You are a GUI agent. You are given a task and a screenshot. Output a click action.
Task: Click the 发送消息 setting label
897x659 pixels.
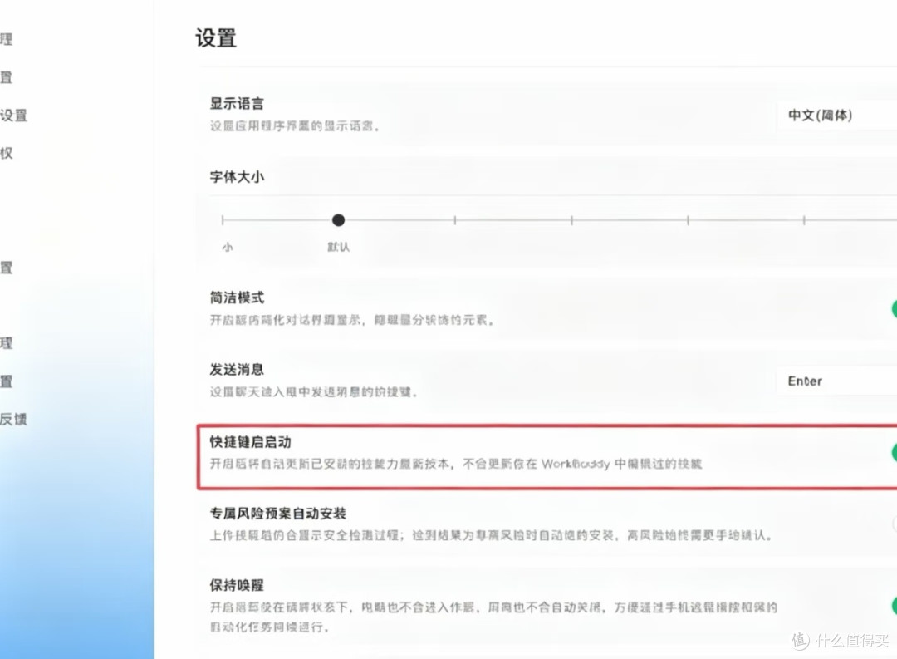[x=237, y=370]
